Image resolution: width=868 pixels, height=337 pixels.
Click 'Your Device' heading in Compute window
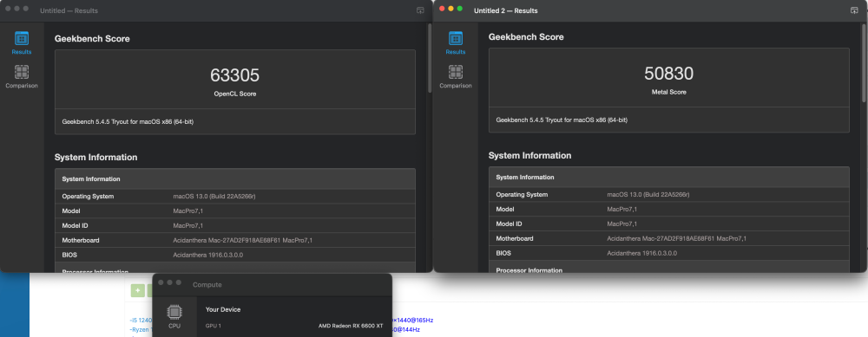click(x=223, y=309)
